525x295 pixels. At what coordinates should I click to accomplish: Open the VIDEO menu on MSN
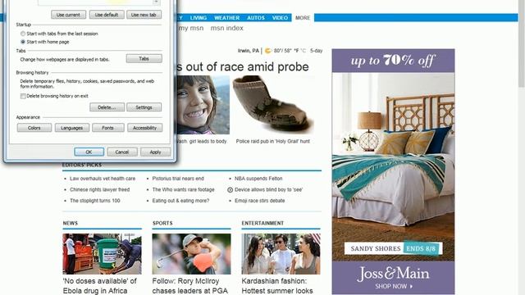tap(280, 18)
